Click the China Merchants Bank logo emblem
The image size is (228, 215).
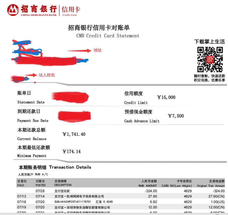pyautogui.click(x=13, y=10)
